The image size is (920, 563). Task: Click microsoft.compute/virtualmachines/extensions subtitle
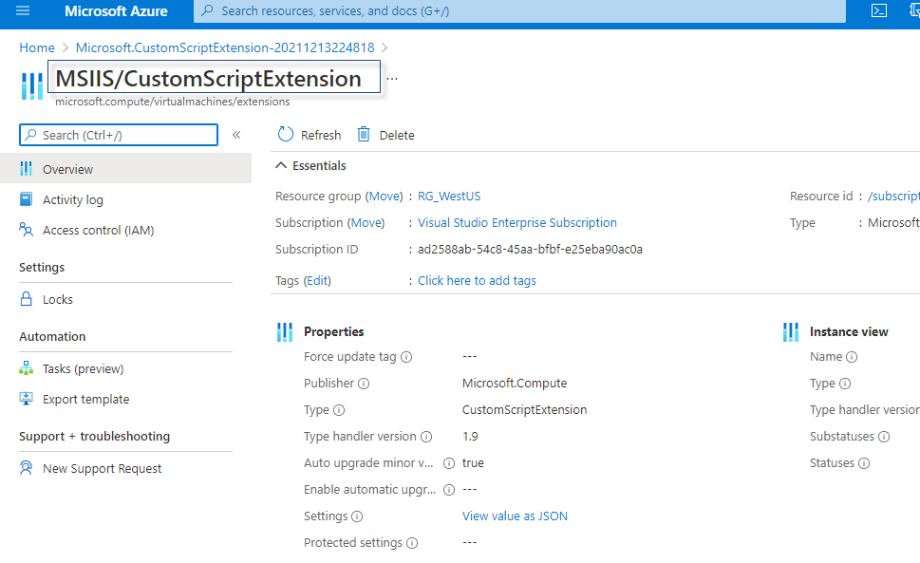tap(173, 102)
